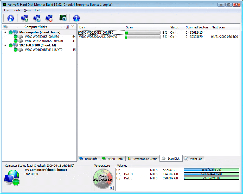This screenshot has height=194, width=243.
Task: Open the Tools menu
Action: [x=16, y=10]
